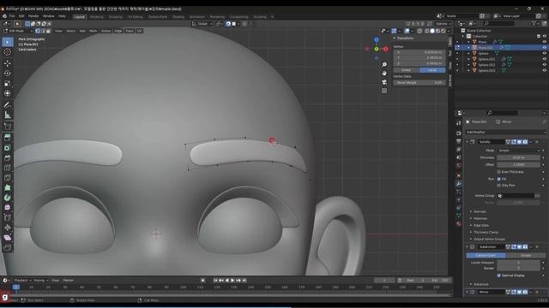Toggle X-ray display in the viewport header
Screen dimensions: 549x308
[x=419, y=31]
